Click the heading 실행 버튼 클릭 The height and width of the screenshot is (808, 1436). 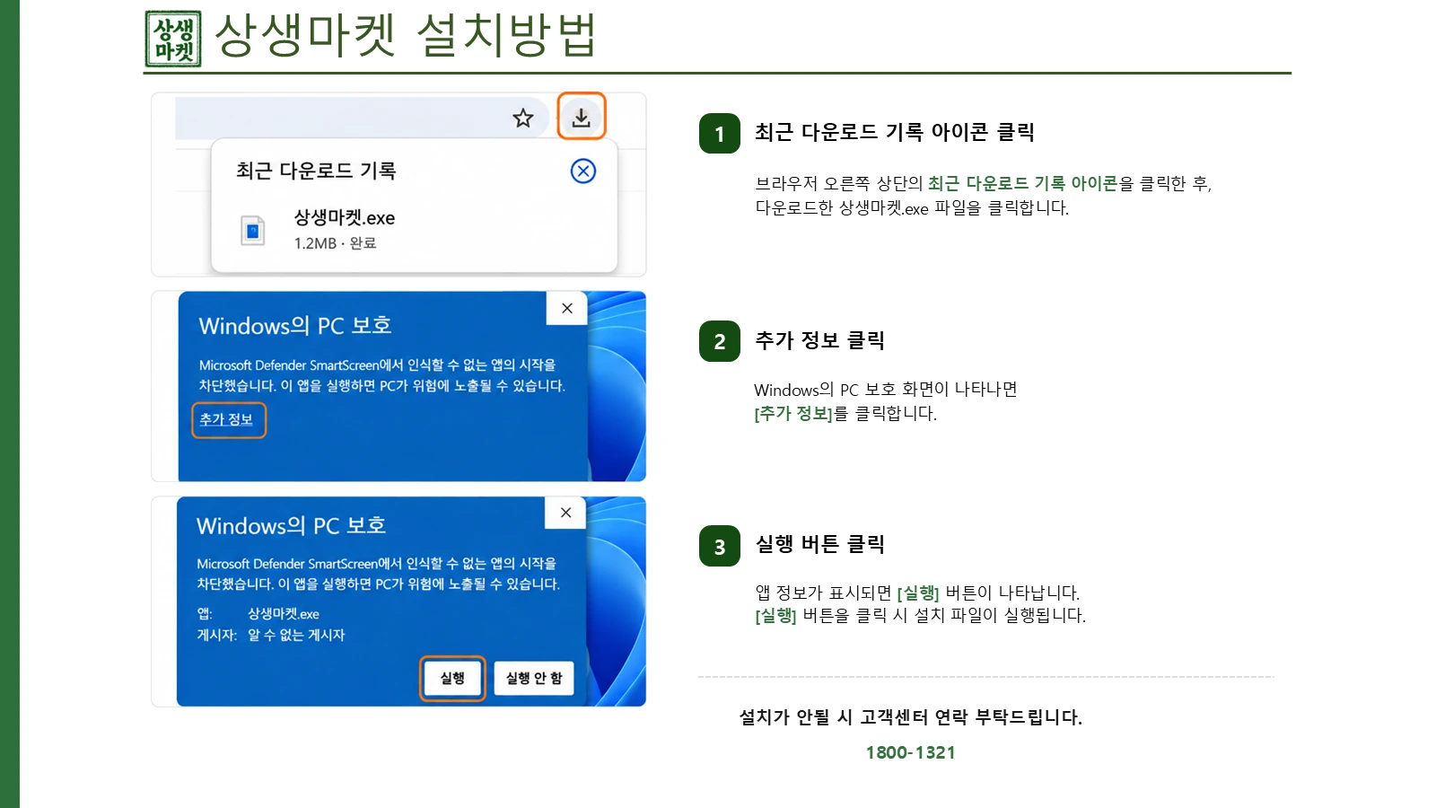[820, 544]
